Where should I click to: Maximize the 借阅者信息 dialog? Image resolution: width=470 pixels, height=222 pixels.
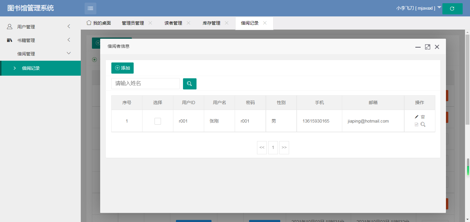tap(428, 47)
